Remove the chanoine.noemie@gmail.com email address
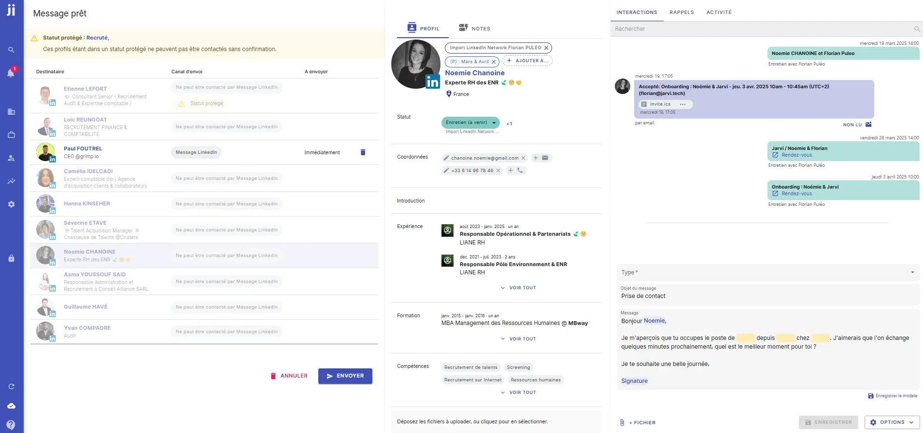Screen dimensions: 923x433 point(523,158)
